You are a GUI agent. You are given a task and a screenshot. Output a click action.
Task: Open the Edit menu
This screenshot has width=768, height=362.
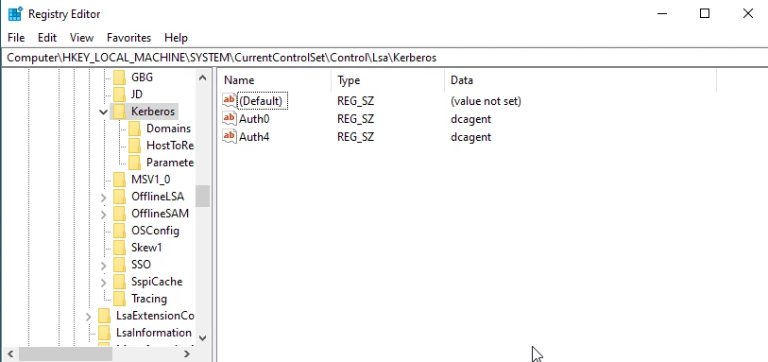point(47,38)
